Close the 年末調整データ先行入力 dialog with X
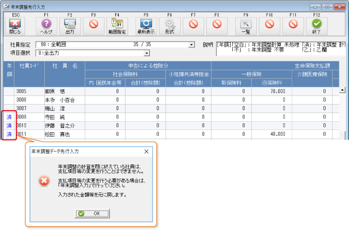This screenshot has height=231, width=349. 146,151
